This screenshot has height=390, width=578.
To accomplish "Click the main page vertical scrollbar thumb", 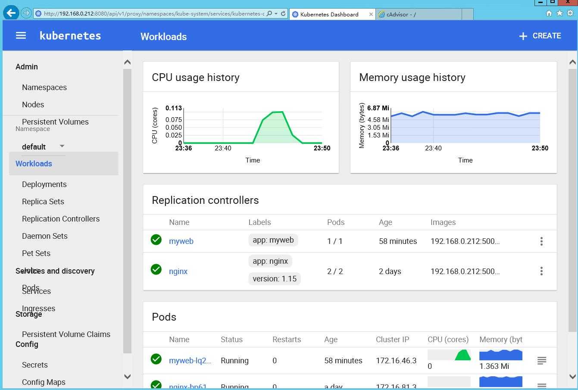I will (572, 200).
